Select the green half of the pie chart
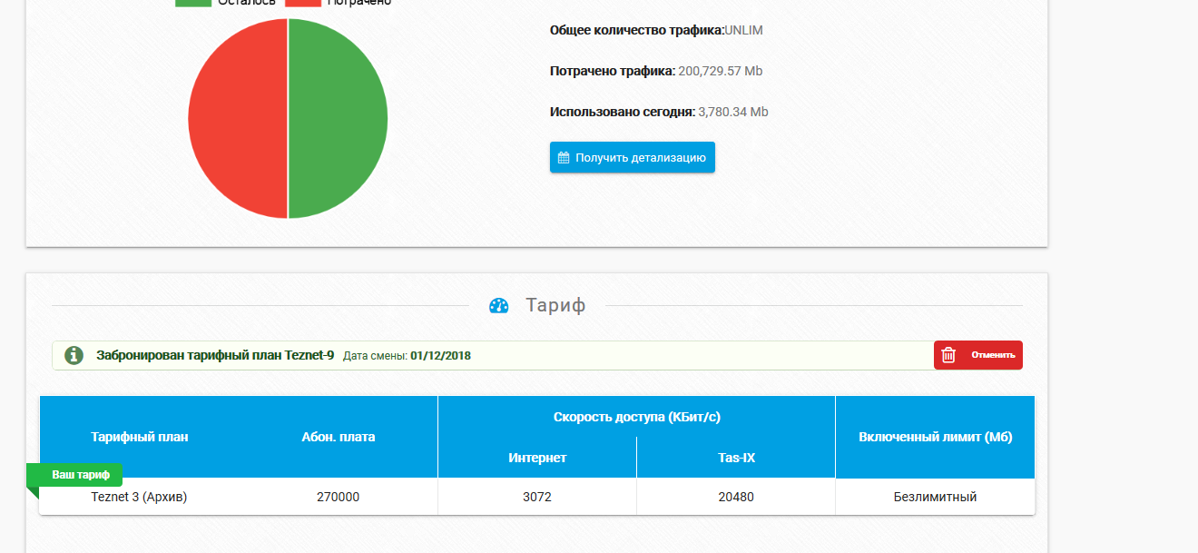 338,118
